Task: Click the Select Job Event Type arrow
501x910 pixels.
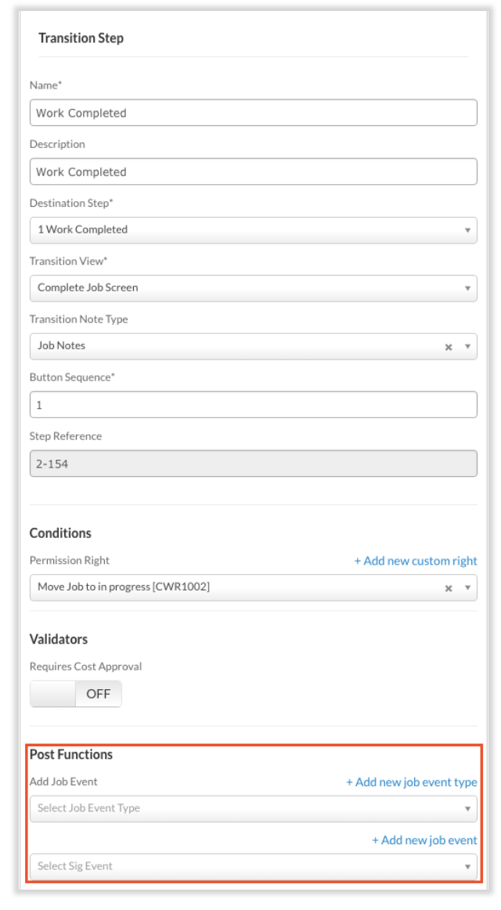Action: (467, 809)
